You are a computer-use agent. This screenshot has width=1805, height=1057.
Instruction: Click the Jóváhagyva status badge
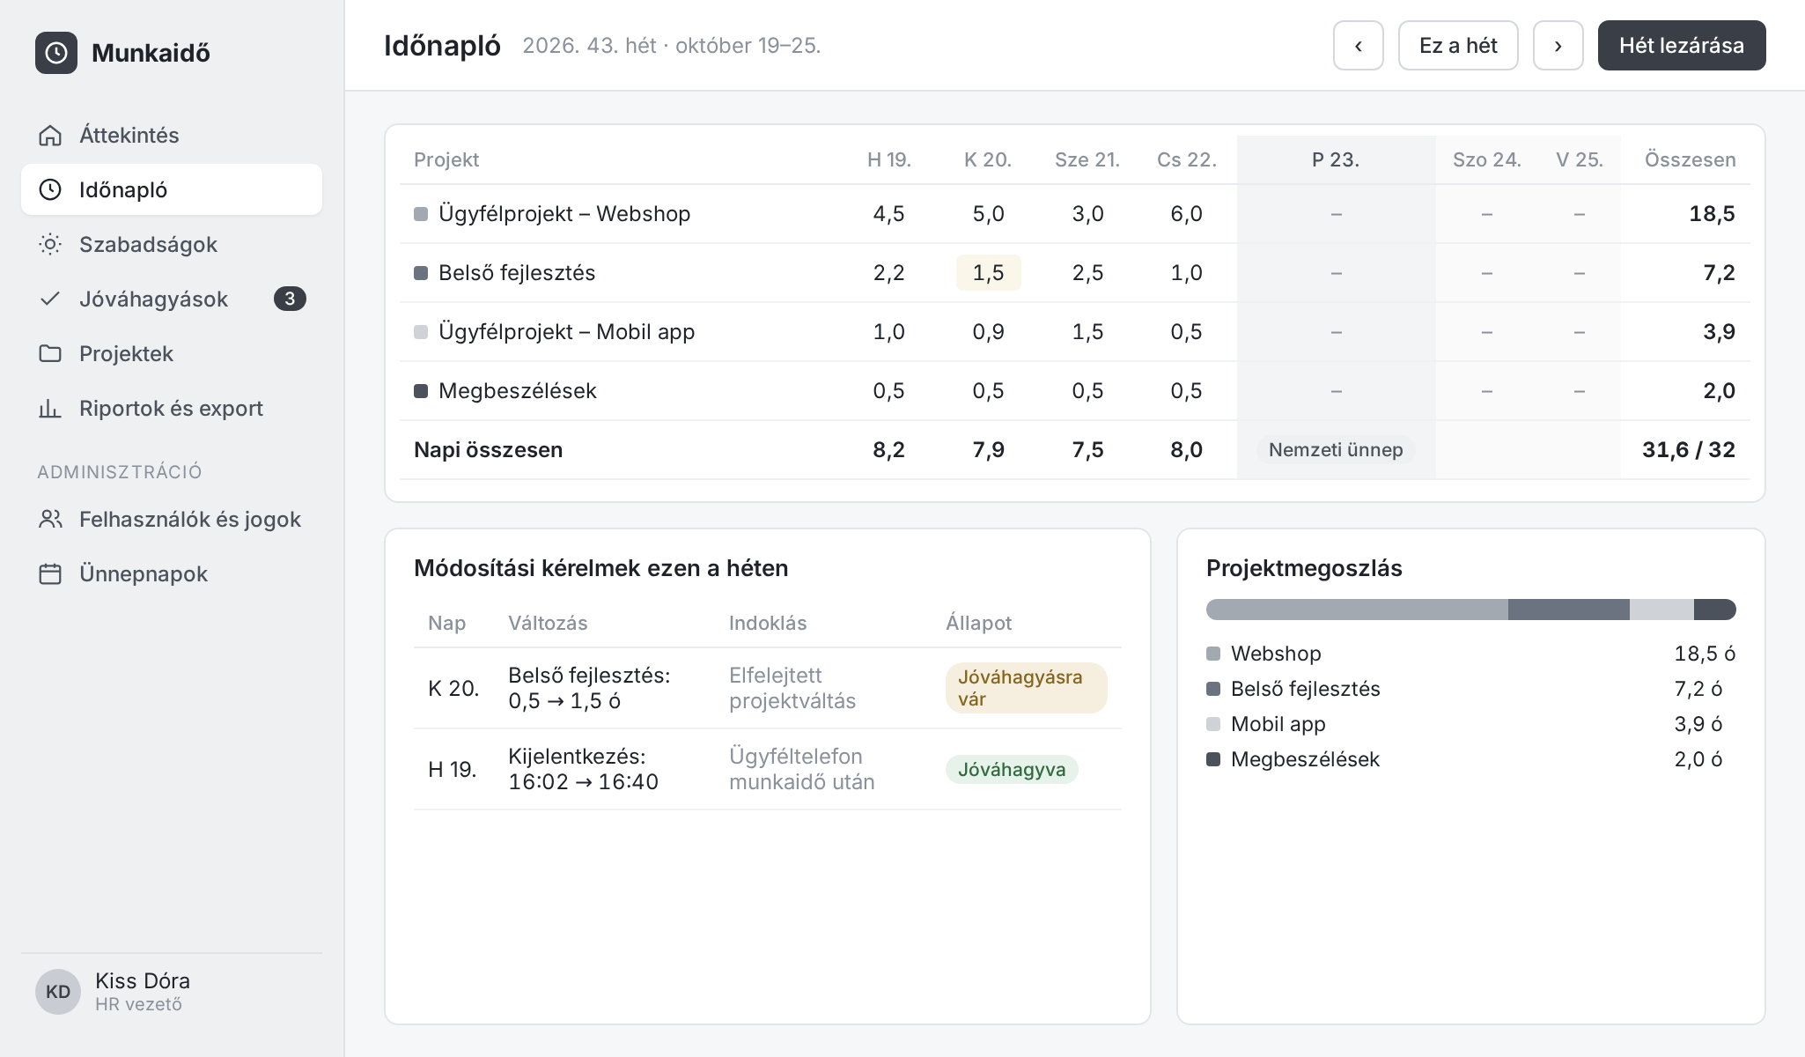coord(1012,769)
